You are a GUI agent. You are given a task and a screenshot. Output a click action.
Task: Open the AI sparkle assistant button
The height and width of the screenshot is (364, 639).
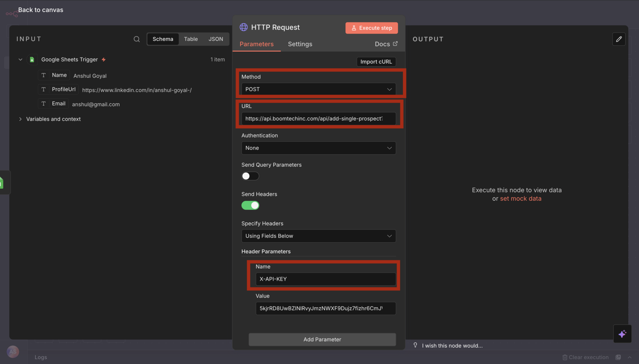pos(622,334)
